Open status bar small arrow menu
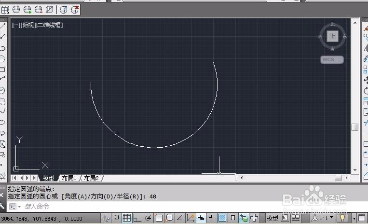Viewport: 368px width, 224px height. coord(354,219)
